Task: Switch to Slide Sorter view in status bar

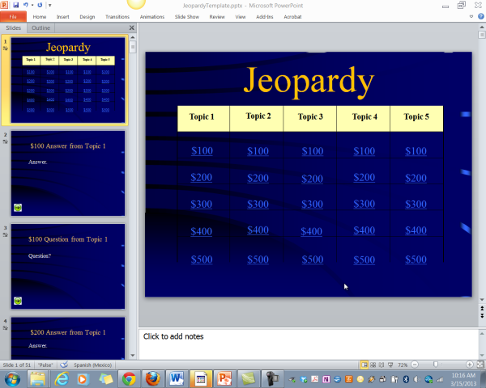Action: coord(373,365)
